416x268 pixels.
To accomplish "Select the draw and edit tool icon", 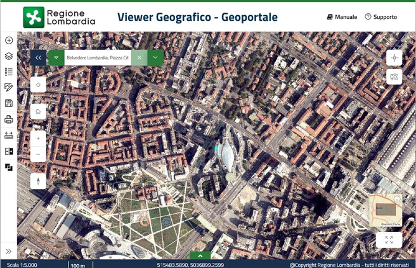I will pyautogui.click(x=9, y=87).
